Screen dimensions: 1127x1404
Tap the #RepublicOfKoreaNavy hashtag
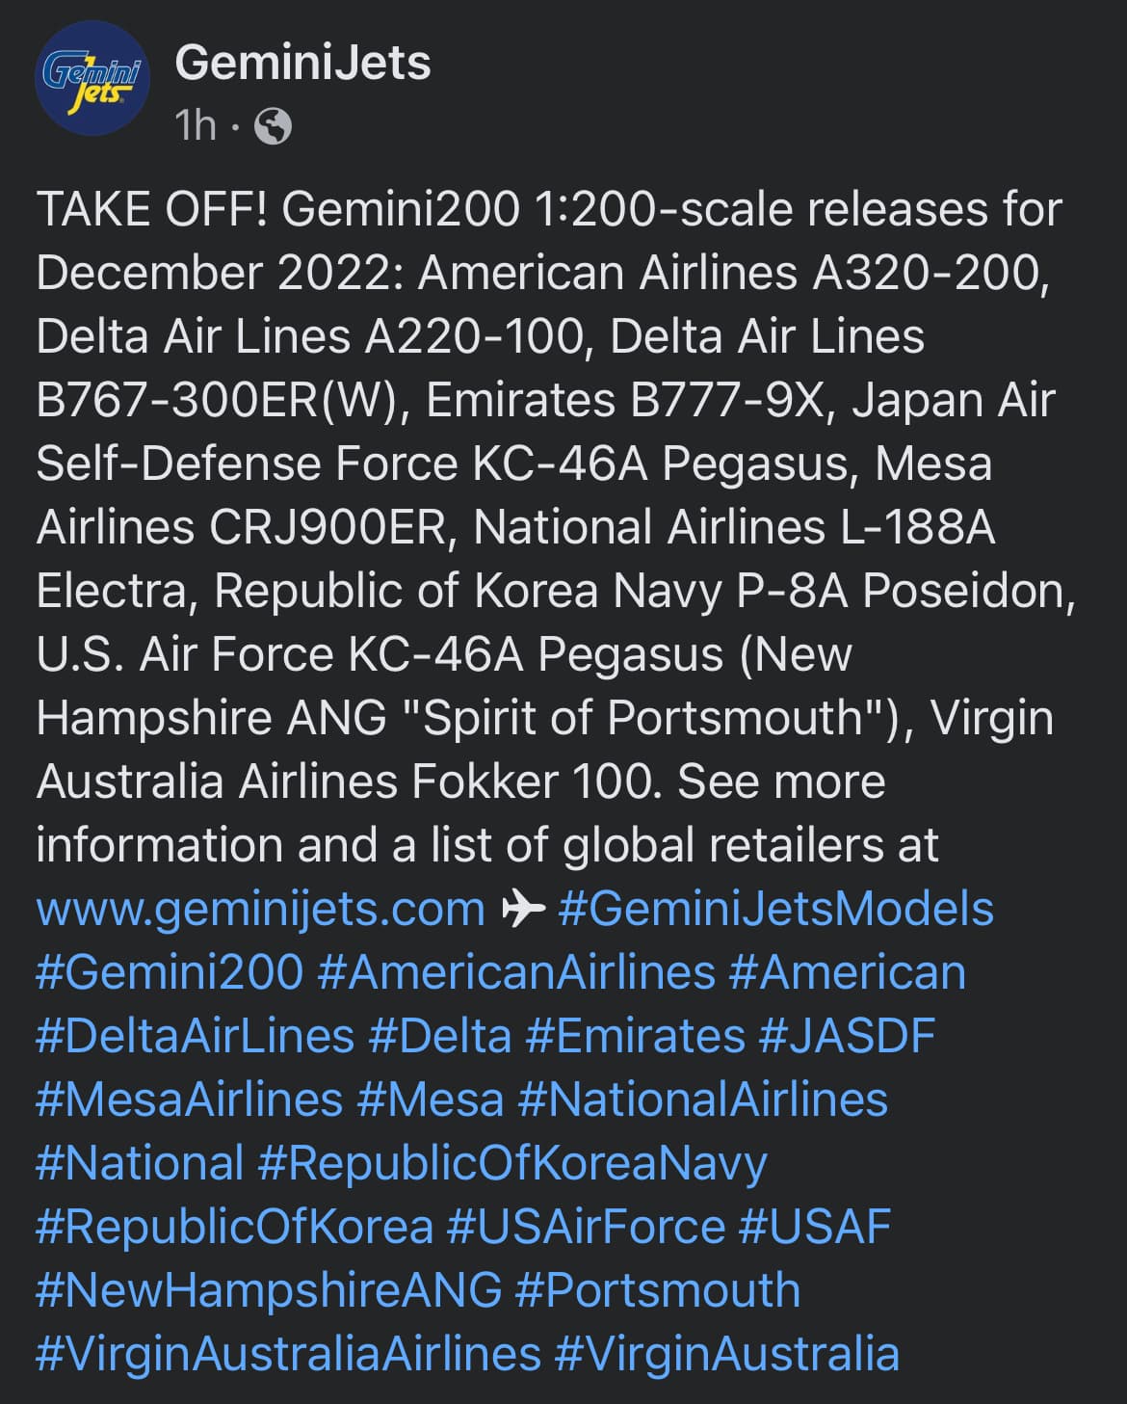(x=512, y=1164)
